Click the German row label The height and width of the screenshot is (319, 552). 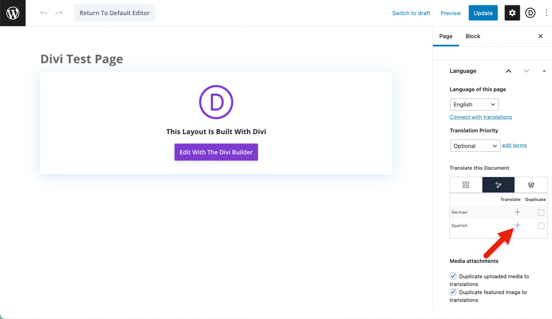(459, 212)
